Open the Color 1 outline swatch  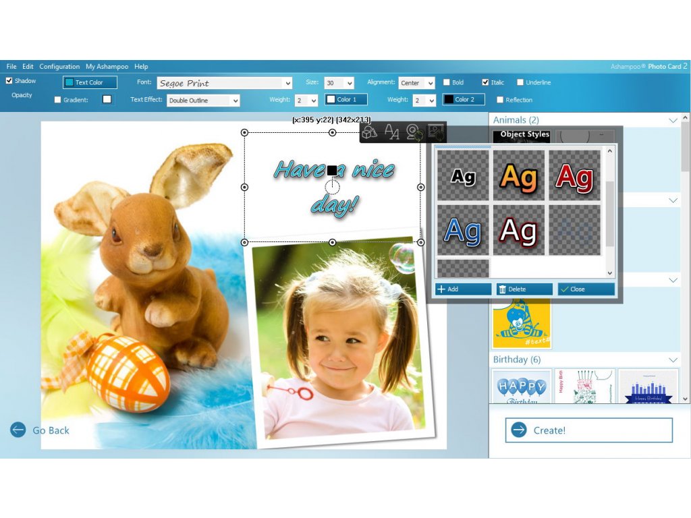click(346, 100)
